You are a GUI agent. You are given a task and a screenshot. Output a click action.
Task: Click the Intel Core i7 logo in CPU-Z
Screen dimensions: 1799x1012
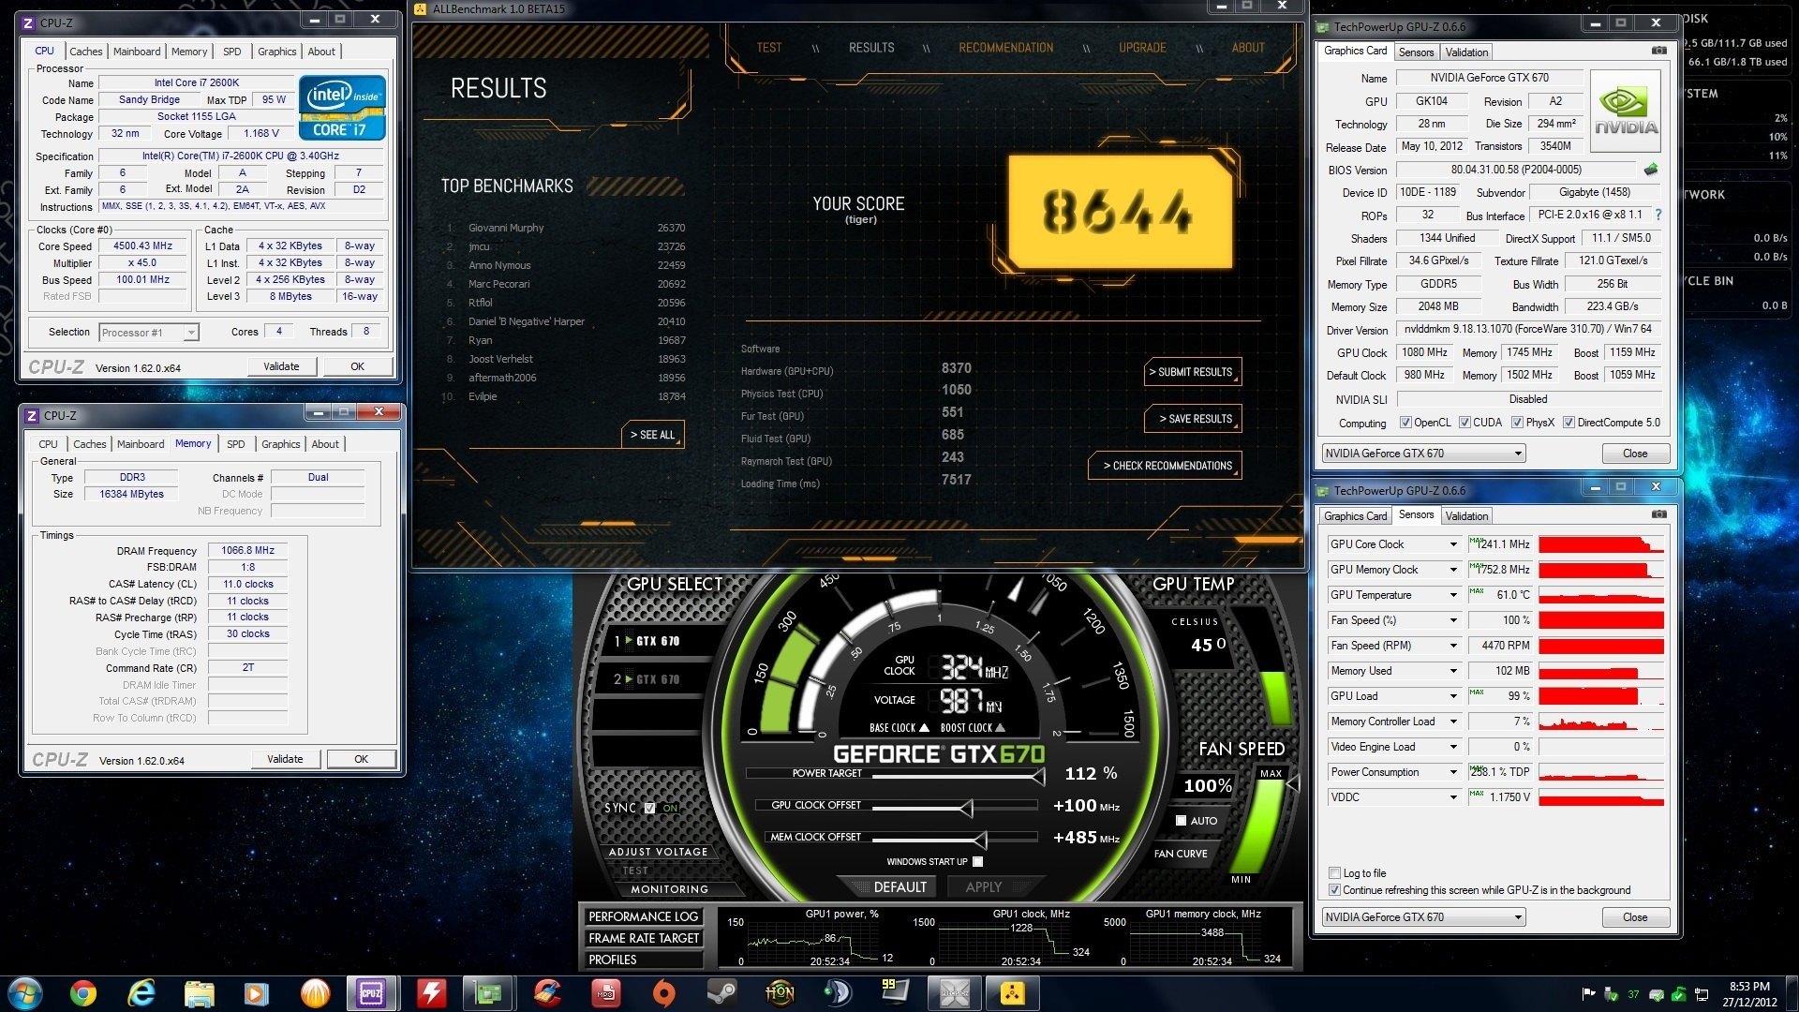pos(342,108)
